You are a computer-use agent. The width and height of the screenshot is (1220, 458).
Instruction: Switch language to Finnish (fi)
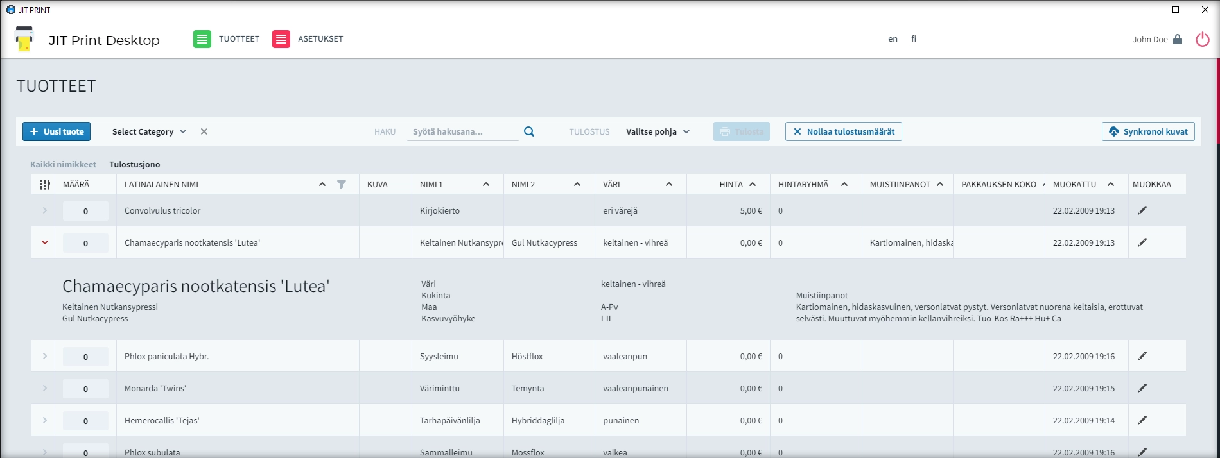(x=914, y=39)
